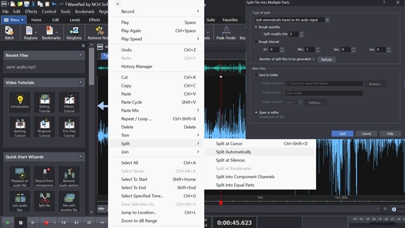Screen dimensions: 405x228
Task: Open the Trim Files Tutorial video
Action: tap(69, 127)
